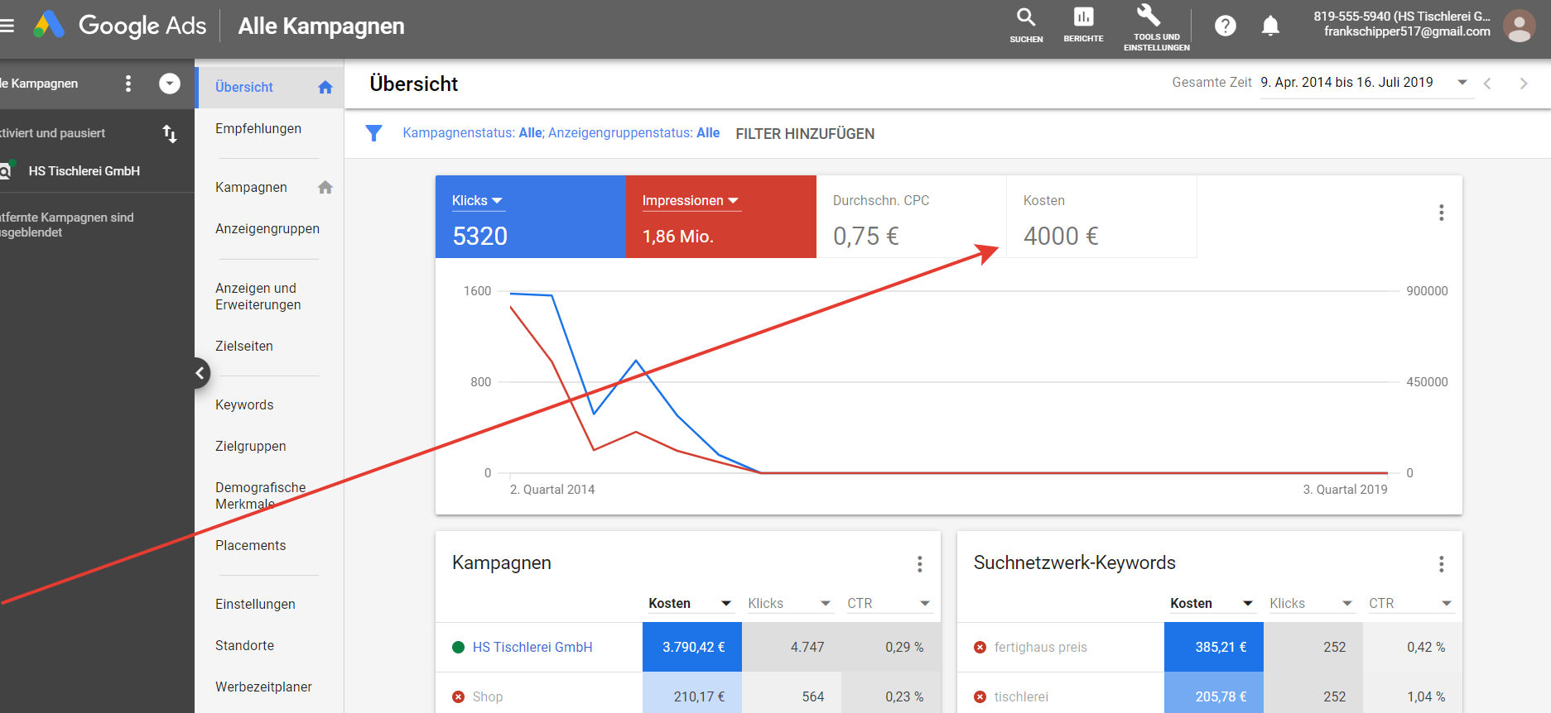Click the removed icon beside tischlerei
Image resolution: width=1551 pixels, height=713 pixels.
point(980,697)
